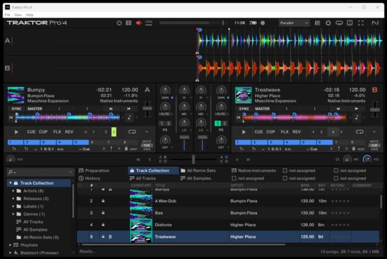Start playback on Deck A
Viewport: 387px width, 259px height.
16,132
